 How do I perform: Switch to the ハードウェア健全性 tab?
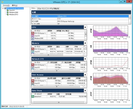(x=53, y=8)
